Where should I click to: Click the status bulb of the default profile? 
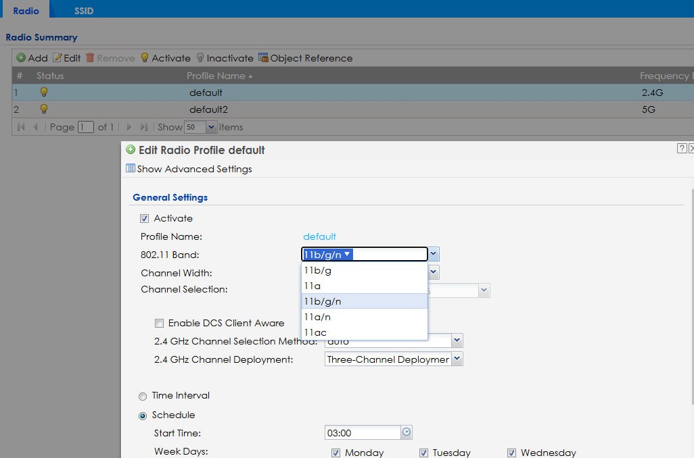pyautogui.click(x=44, y=92)
